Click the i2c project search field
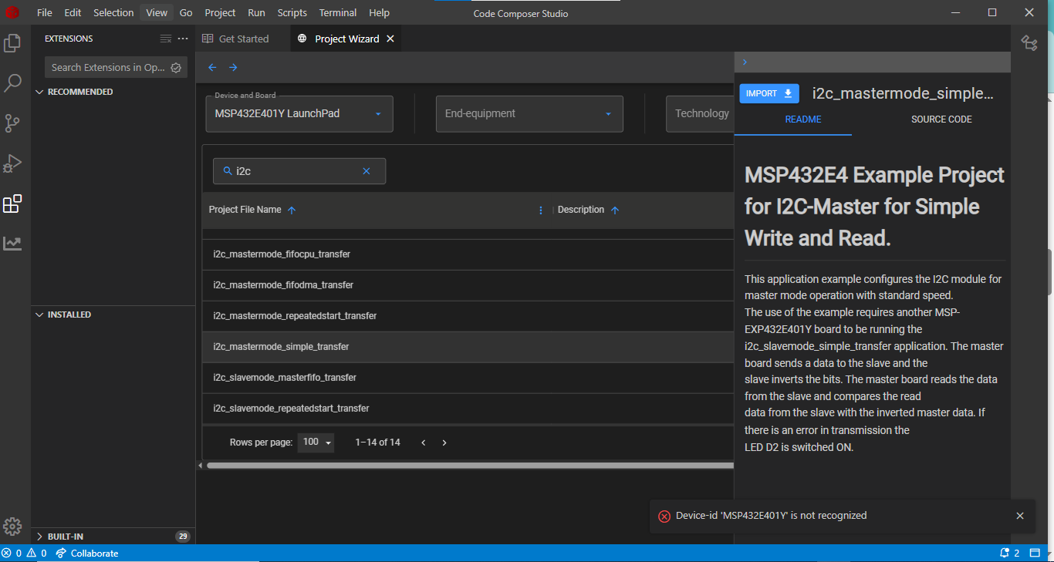 (299, 171)
